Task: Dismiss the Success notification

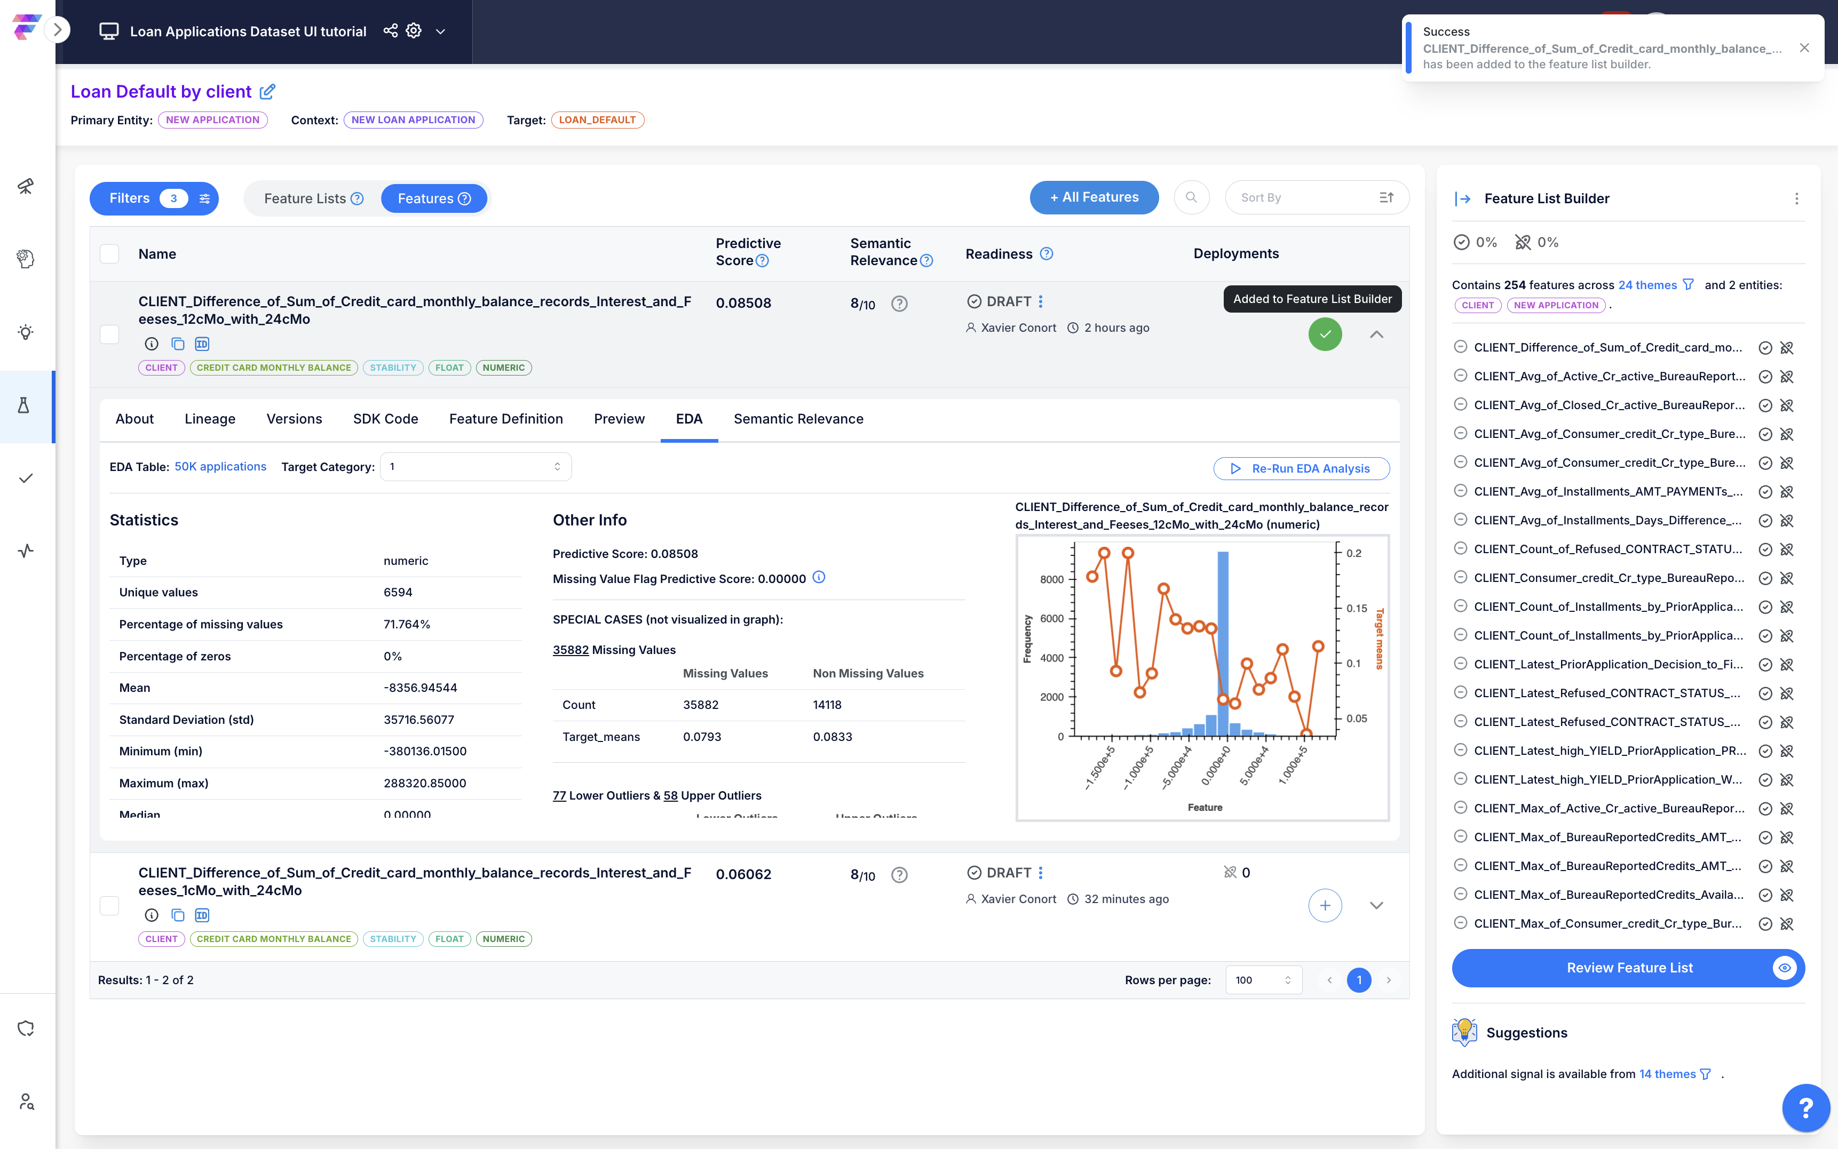Action: click(1804, 48)
